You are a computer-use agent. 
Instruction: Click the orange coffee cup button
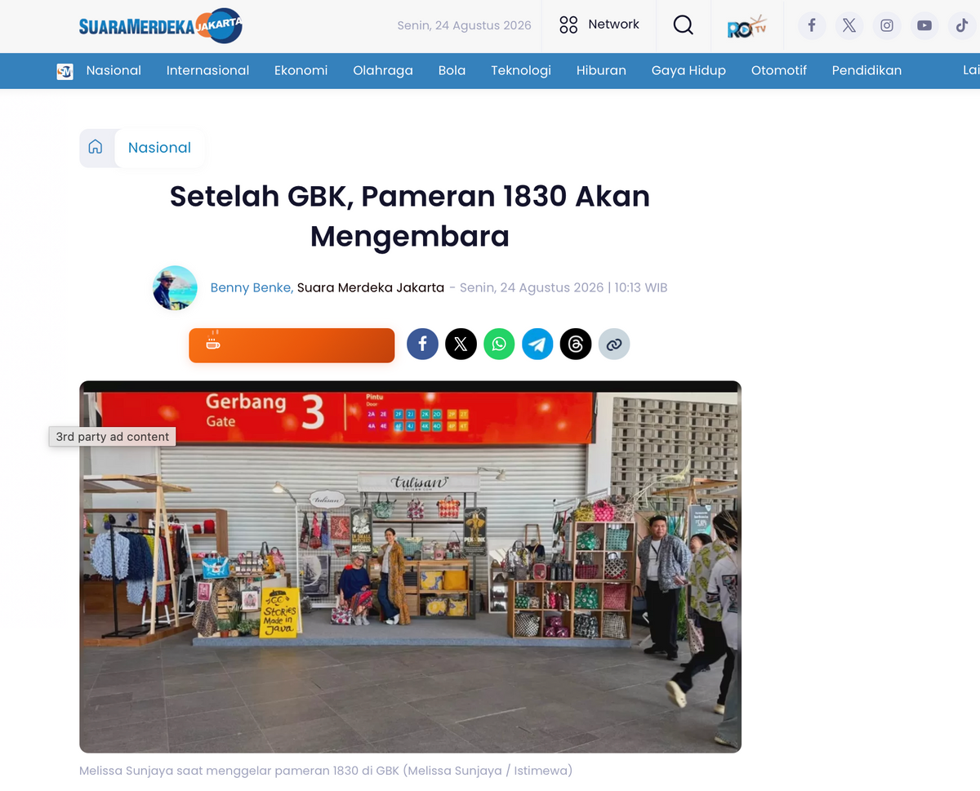point(292,345)
